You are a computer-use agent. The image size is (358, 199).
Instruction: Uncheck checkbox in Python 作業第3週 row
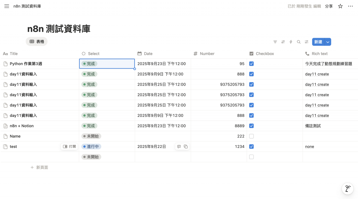(251, 64)
